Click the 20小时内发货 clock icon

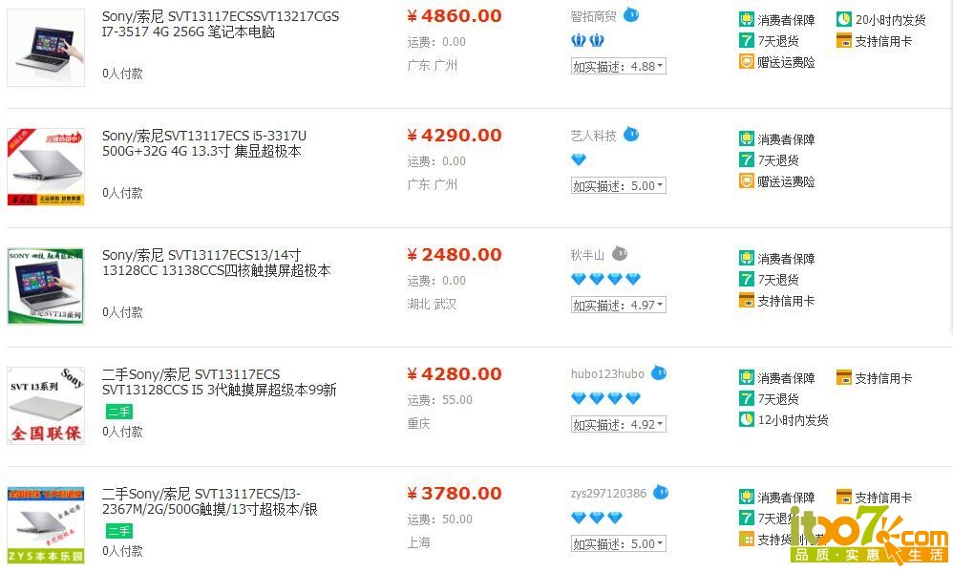843,19
